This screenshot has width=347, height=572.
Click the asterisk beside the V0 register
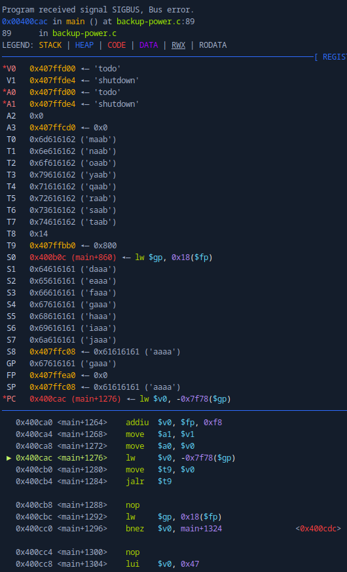5,68
